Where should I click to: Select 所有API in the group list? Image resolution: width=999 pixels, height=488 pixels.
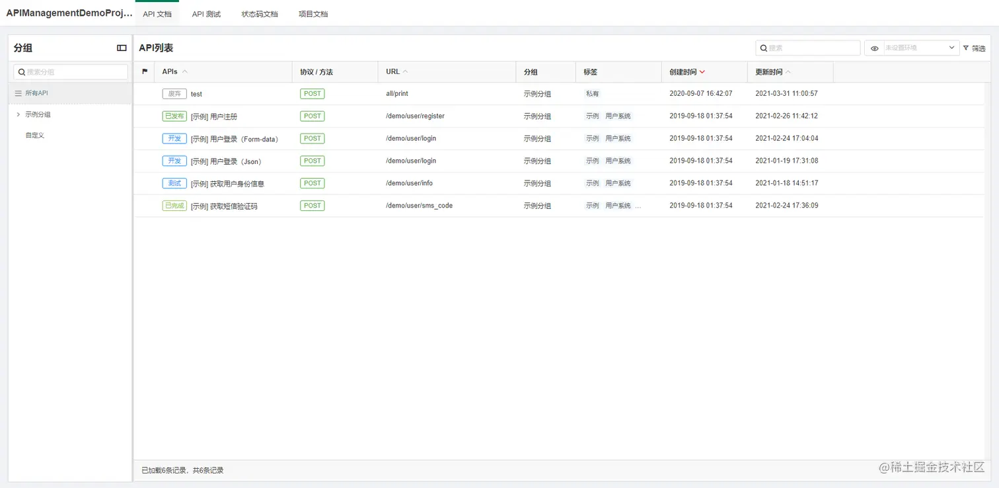click(70, 93)
